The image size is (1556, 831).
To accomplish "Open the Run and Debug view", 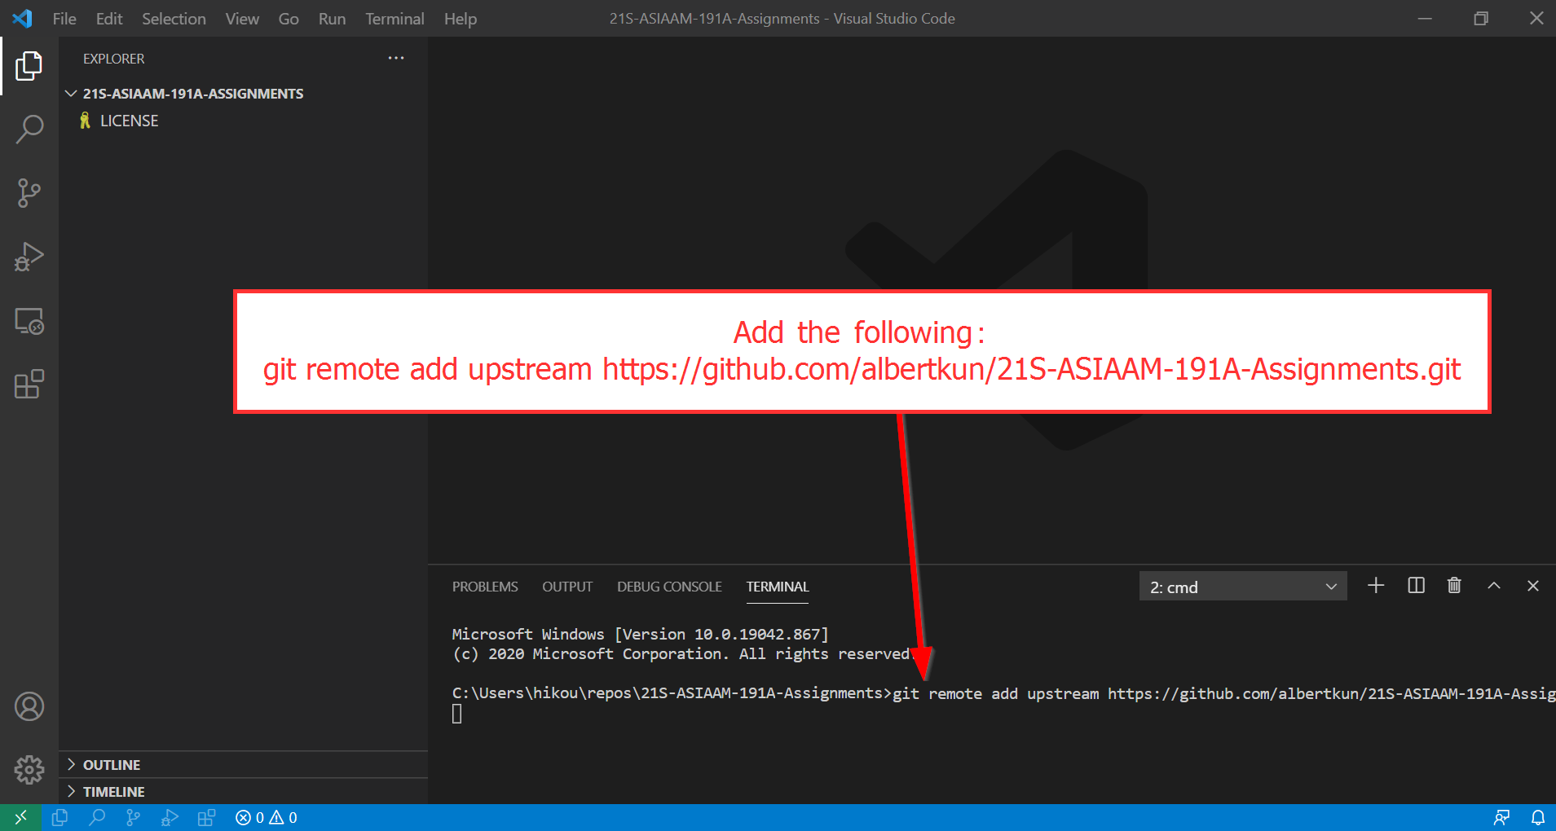I will tap(29, 257).
